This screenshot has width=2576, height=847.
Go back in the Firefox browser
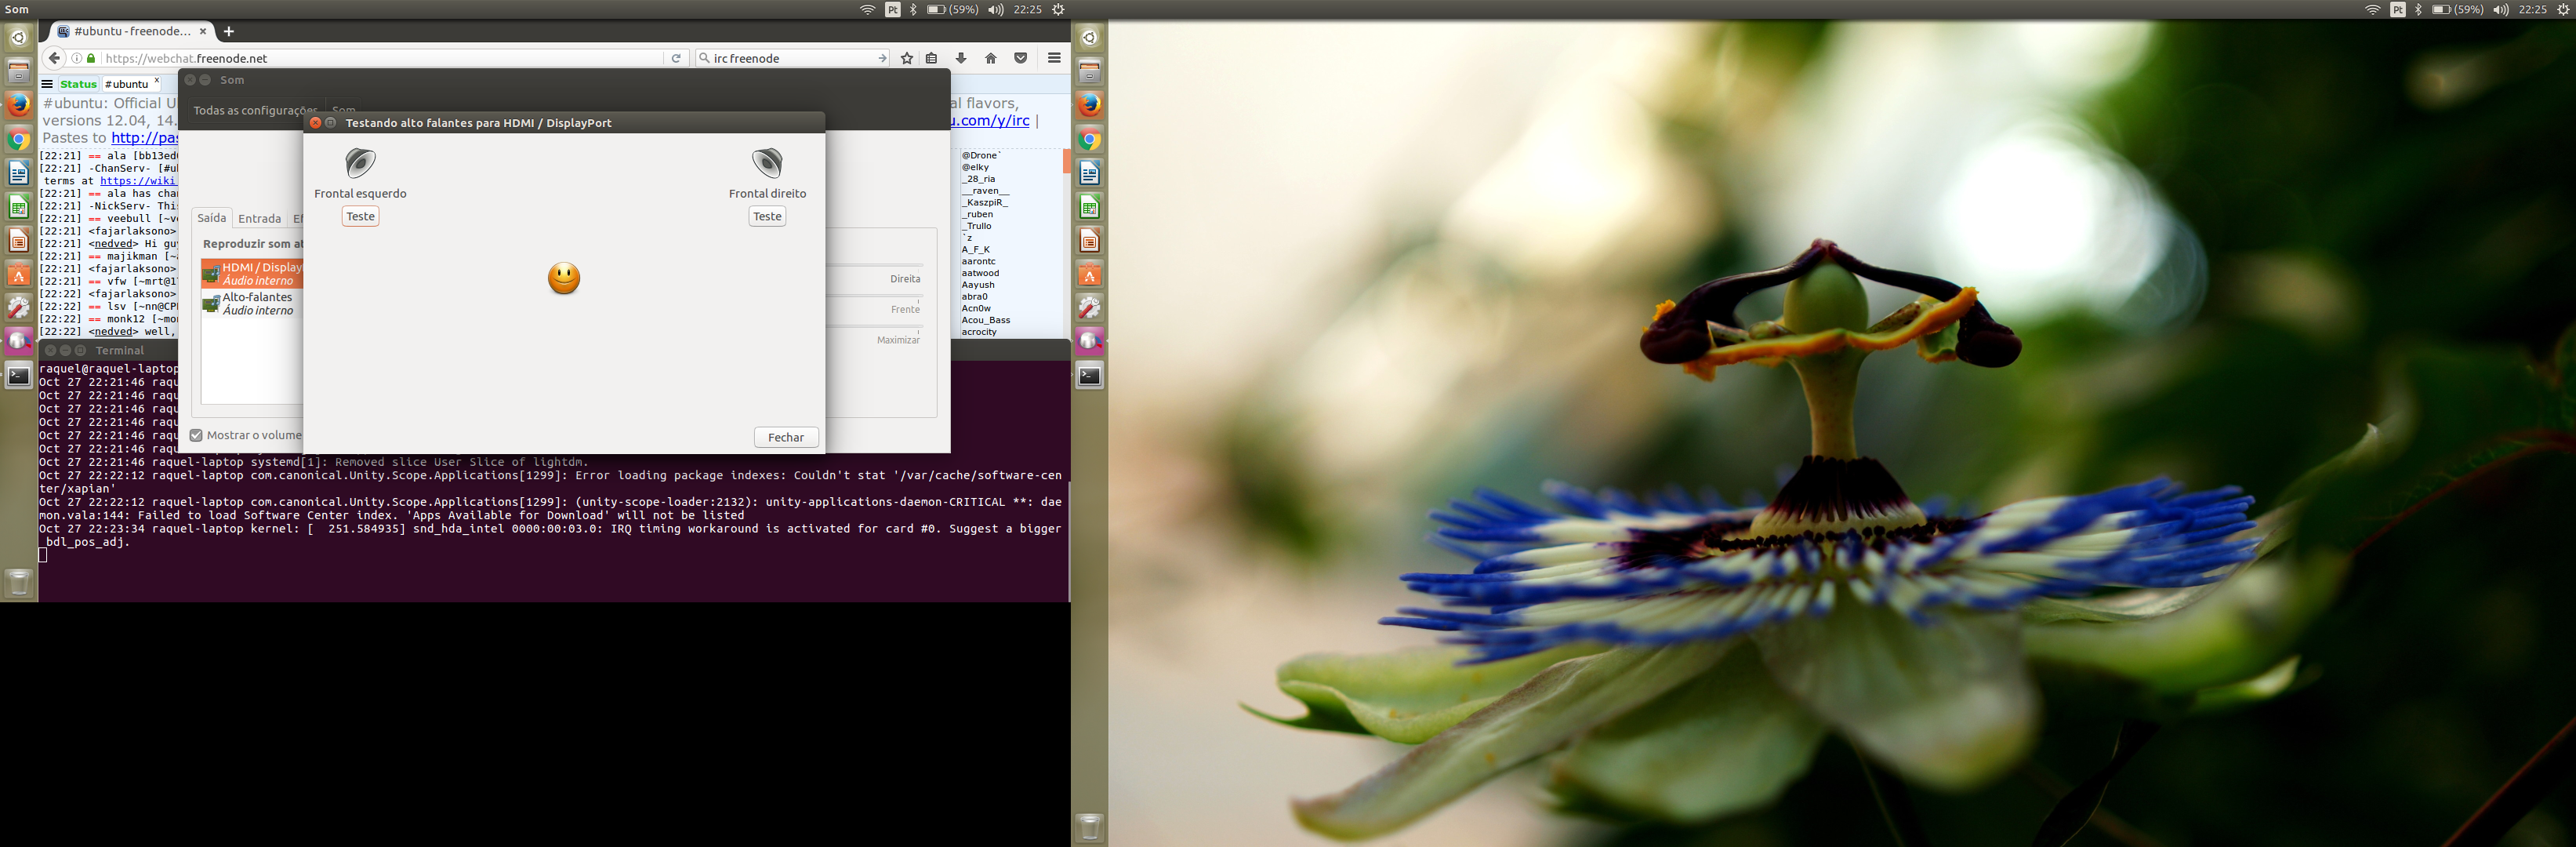point(54,58)
